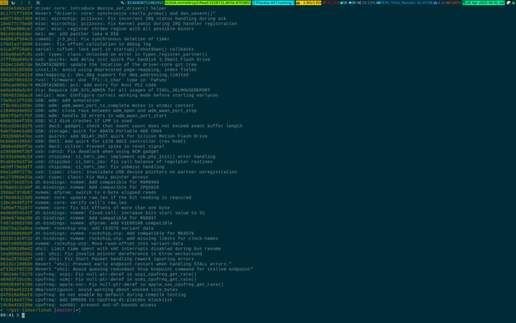This screenshot has height=323, width=516.
Task: Select 'USB: wdm: handle IO errors' commit line
Action: click(83, 116)
